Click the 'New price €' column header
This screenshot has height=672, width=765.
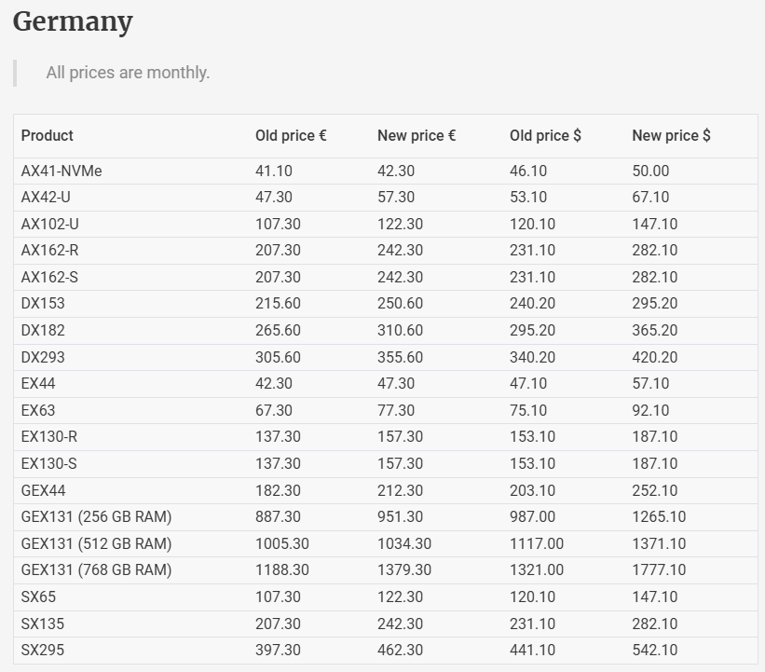point(416,136)
